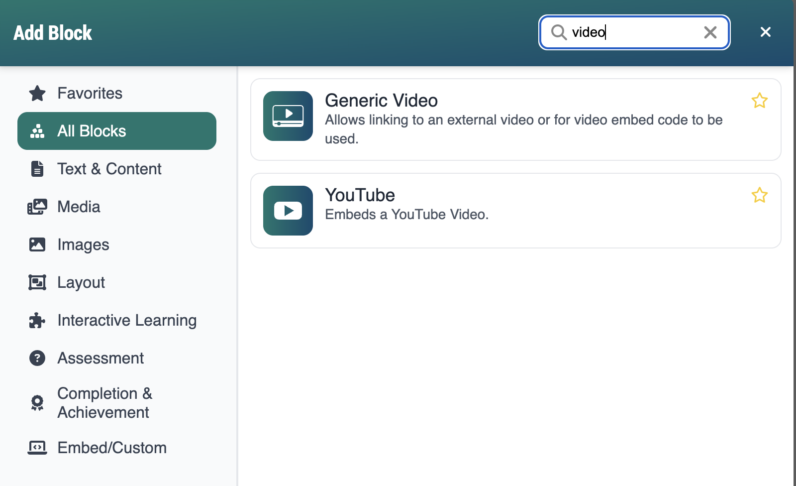This screenshot has height=486, width=796.
Task: Click the Embed/Custom laptop code icon
Action: [x=37, y=448]
